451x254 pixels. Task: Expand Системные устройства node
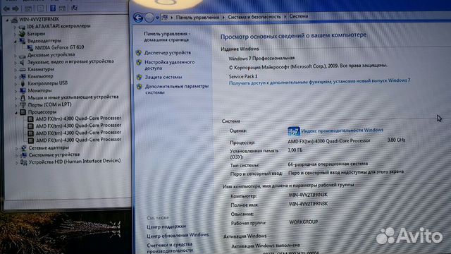[16, 155]
